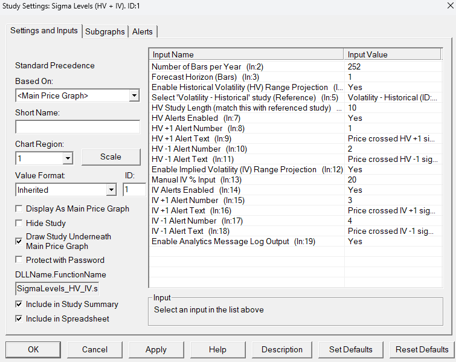Open Help for this study

[217, 349]
